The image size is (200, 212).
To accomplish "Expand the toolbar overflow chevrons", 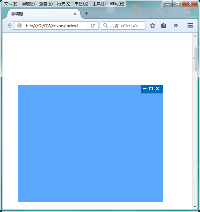I will (176, 26).
